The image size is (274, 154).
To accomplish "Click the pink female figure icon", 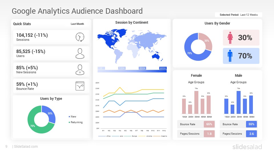I will coord(230,38).
